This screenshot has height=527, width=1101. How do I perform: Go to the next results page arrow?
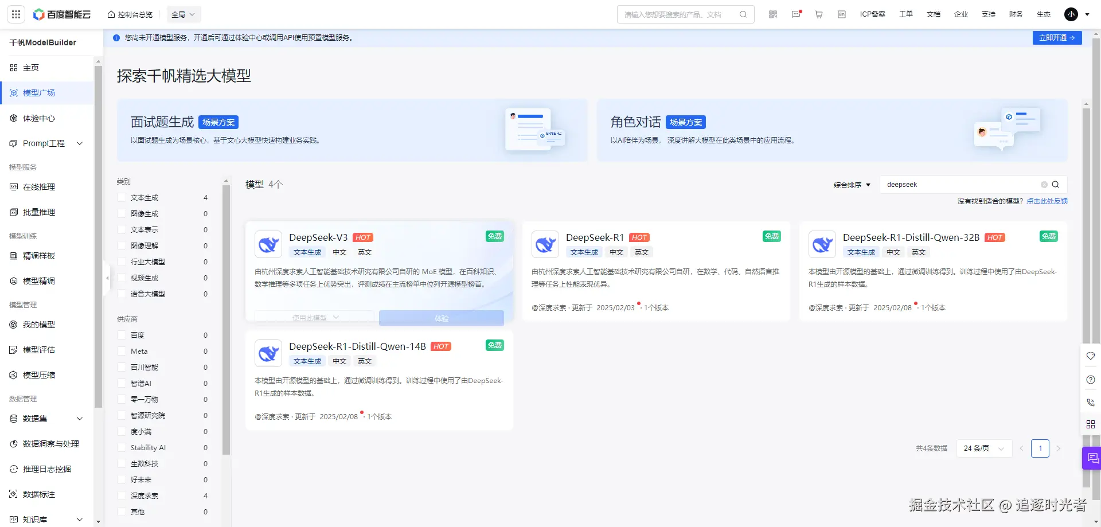click(x=1059, y=448)
